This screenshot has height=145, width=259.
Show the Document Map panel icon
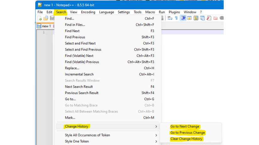(196, 18)
